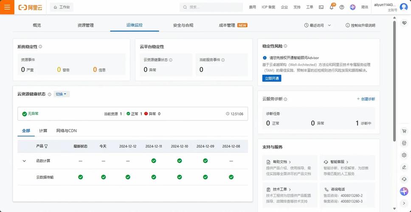Viewport: 411px width, 212px height.
Task: Click the Alibaba Cloud logo
Action: 31,7
